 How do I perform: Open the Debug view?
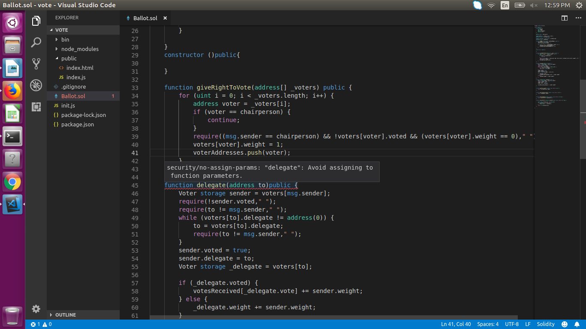pos(36,85)
